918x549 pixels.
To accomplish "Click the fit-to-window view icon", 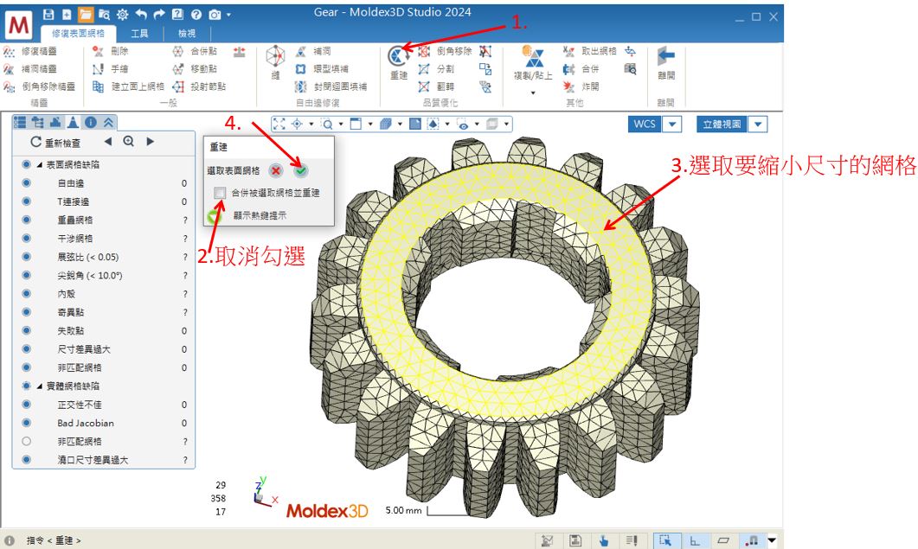I will tap(279, 124).
